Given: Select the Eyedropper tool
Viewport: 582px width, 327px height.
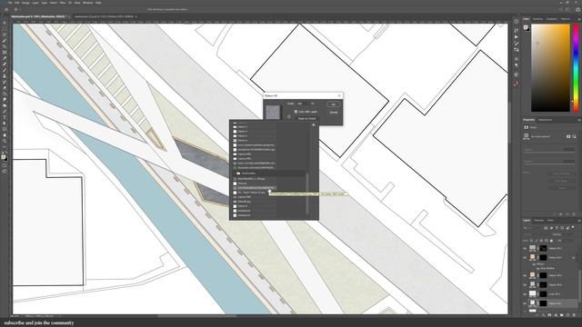Looking at the screenshot, I should coord(5,58).
